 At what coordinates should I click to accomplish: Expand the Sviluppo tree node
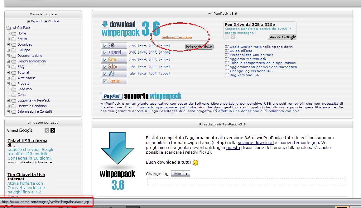tap(8, 50)
